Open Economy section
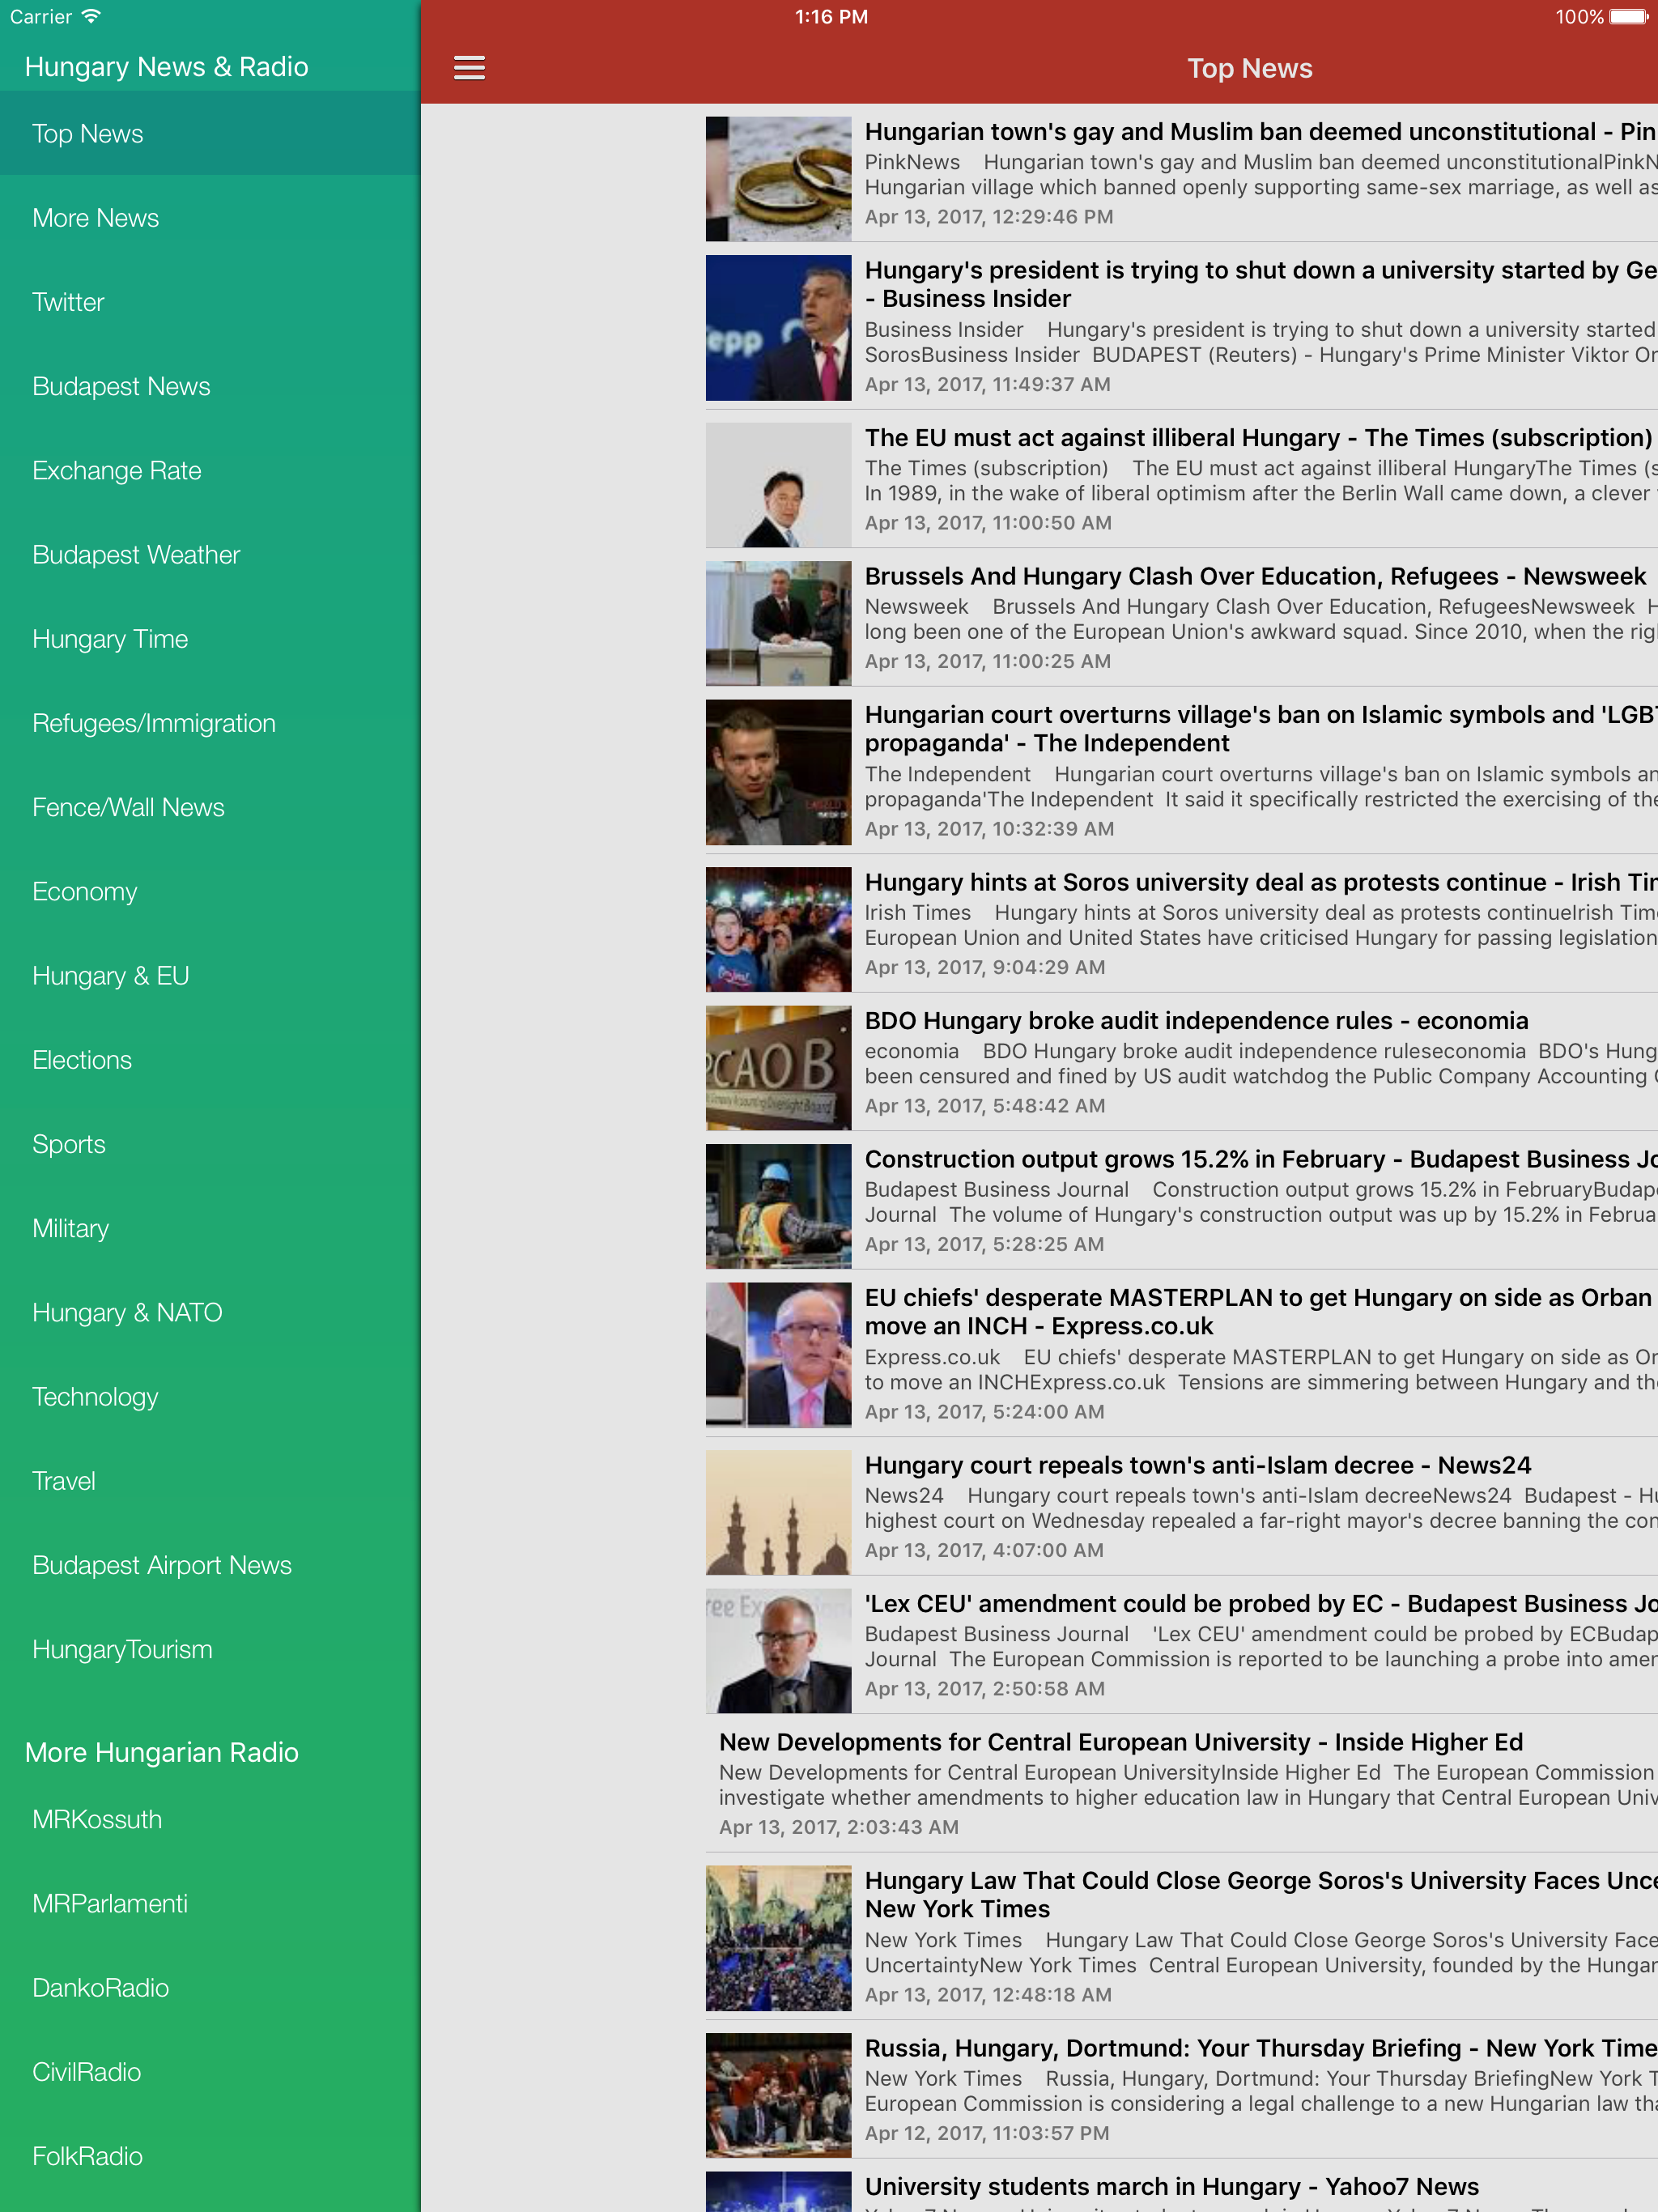 tap(210, 891)
